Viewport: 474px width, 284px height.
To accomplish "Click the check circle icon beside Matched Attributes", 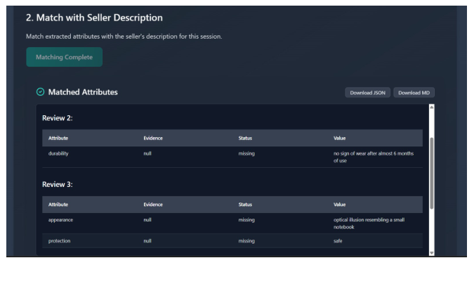I will (40, 92).
